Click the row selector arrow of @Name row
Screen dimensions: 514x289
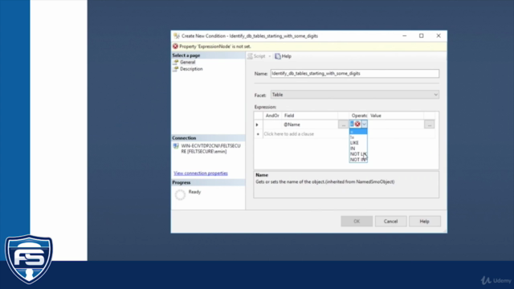point(257,125)
